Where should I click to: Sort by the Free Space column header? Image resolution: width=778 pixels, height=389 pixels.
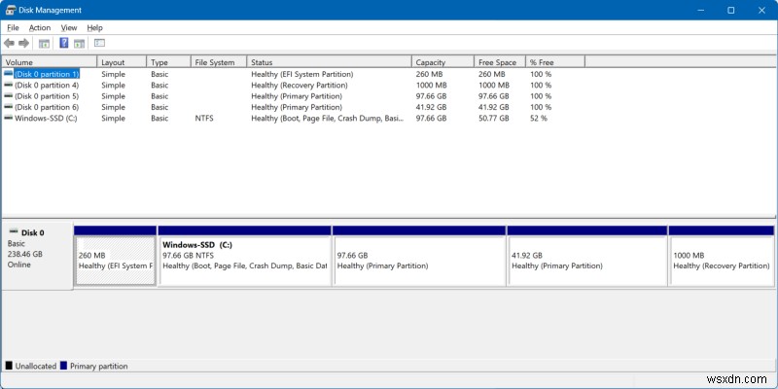point(500,62)
